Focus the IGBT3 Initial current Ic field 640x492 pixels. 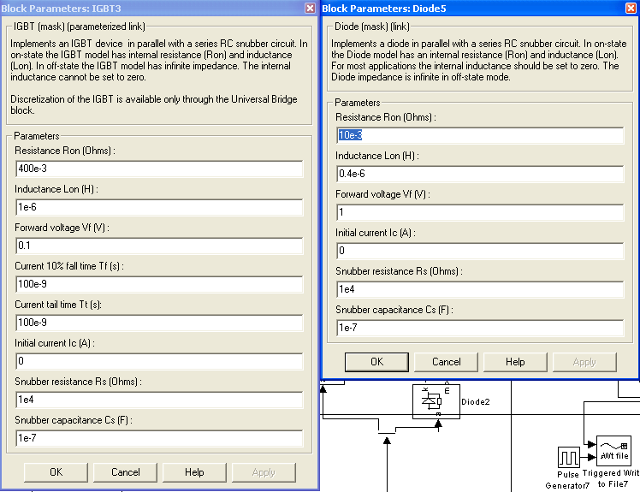coord(159,361)
